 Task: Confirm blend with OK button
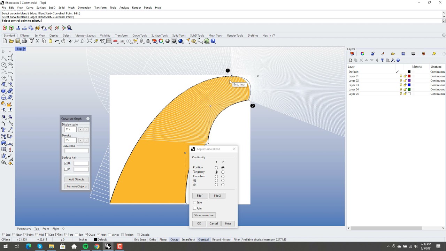pos(199,223)
